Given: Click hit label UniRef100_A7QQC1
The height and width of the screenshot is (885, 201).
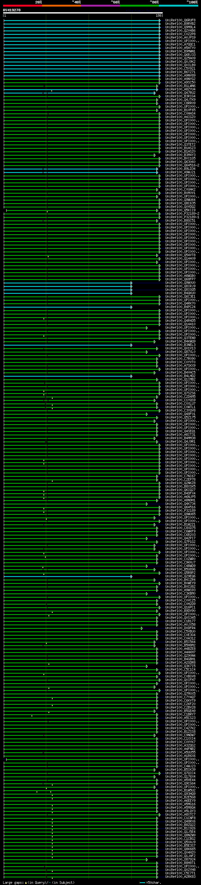Looking at the screenshot, I should click(x=180, y=44).
